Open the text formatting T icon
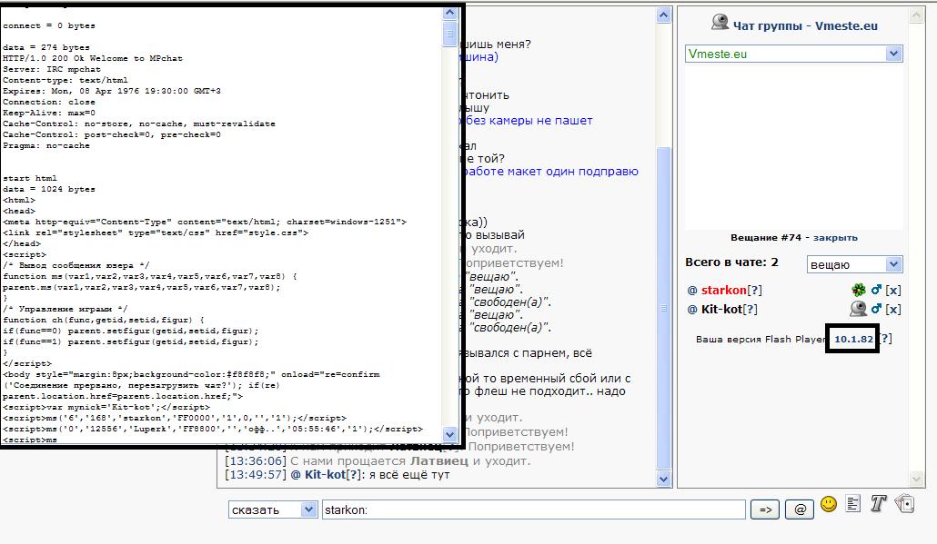This screenshot has width=937, height=544. (x=878, y=504)
